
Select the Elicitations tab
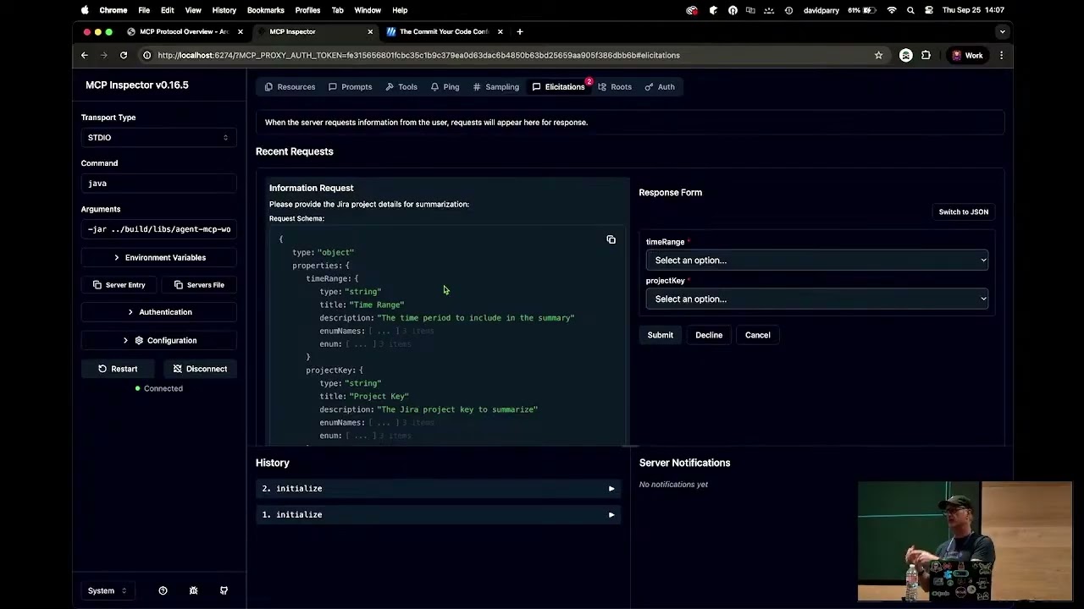559,86
